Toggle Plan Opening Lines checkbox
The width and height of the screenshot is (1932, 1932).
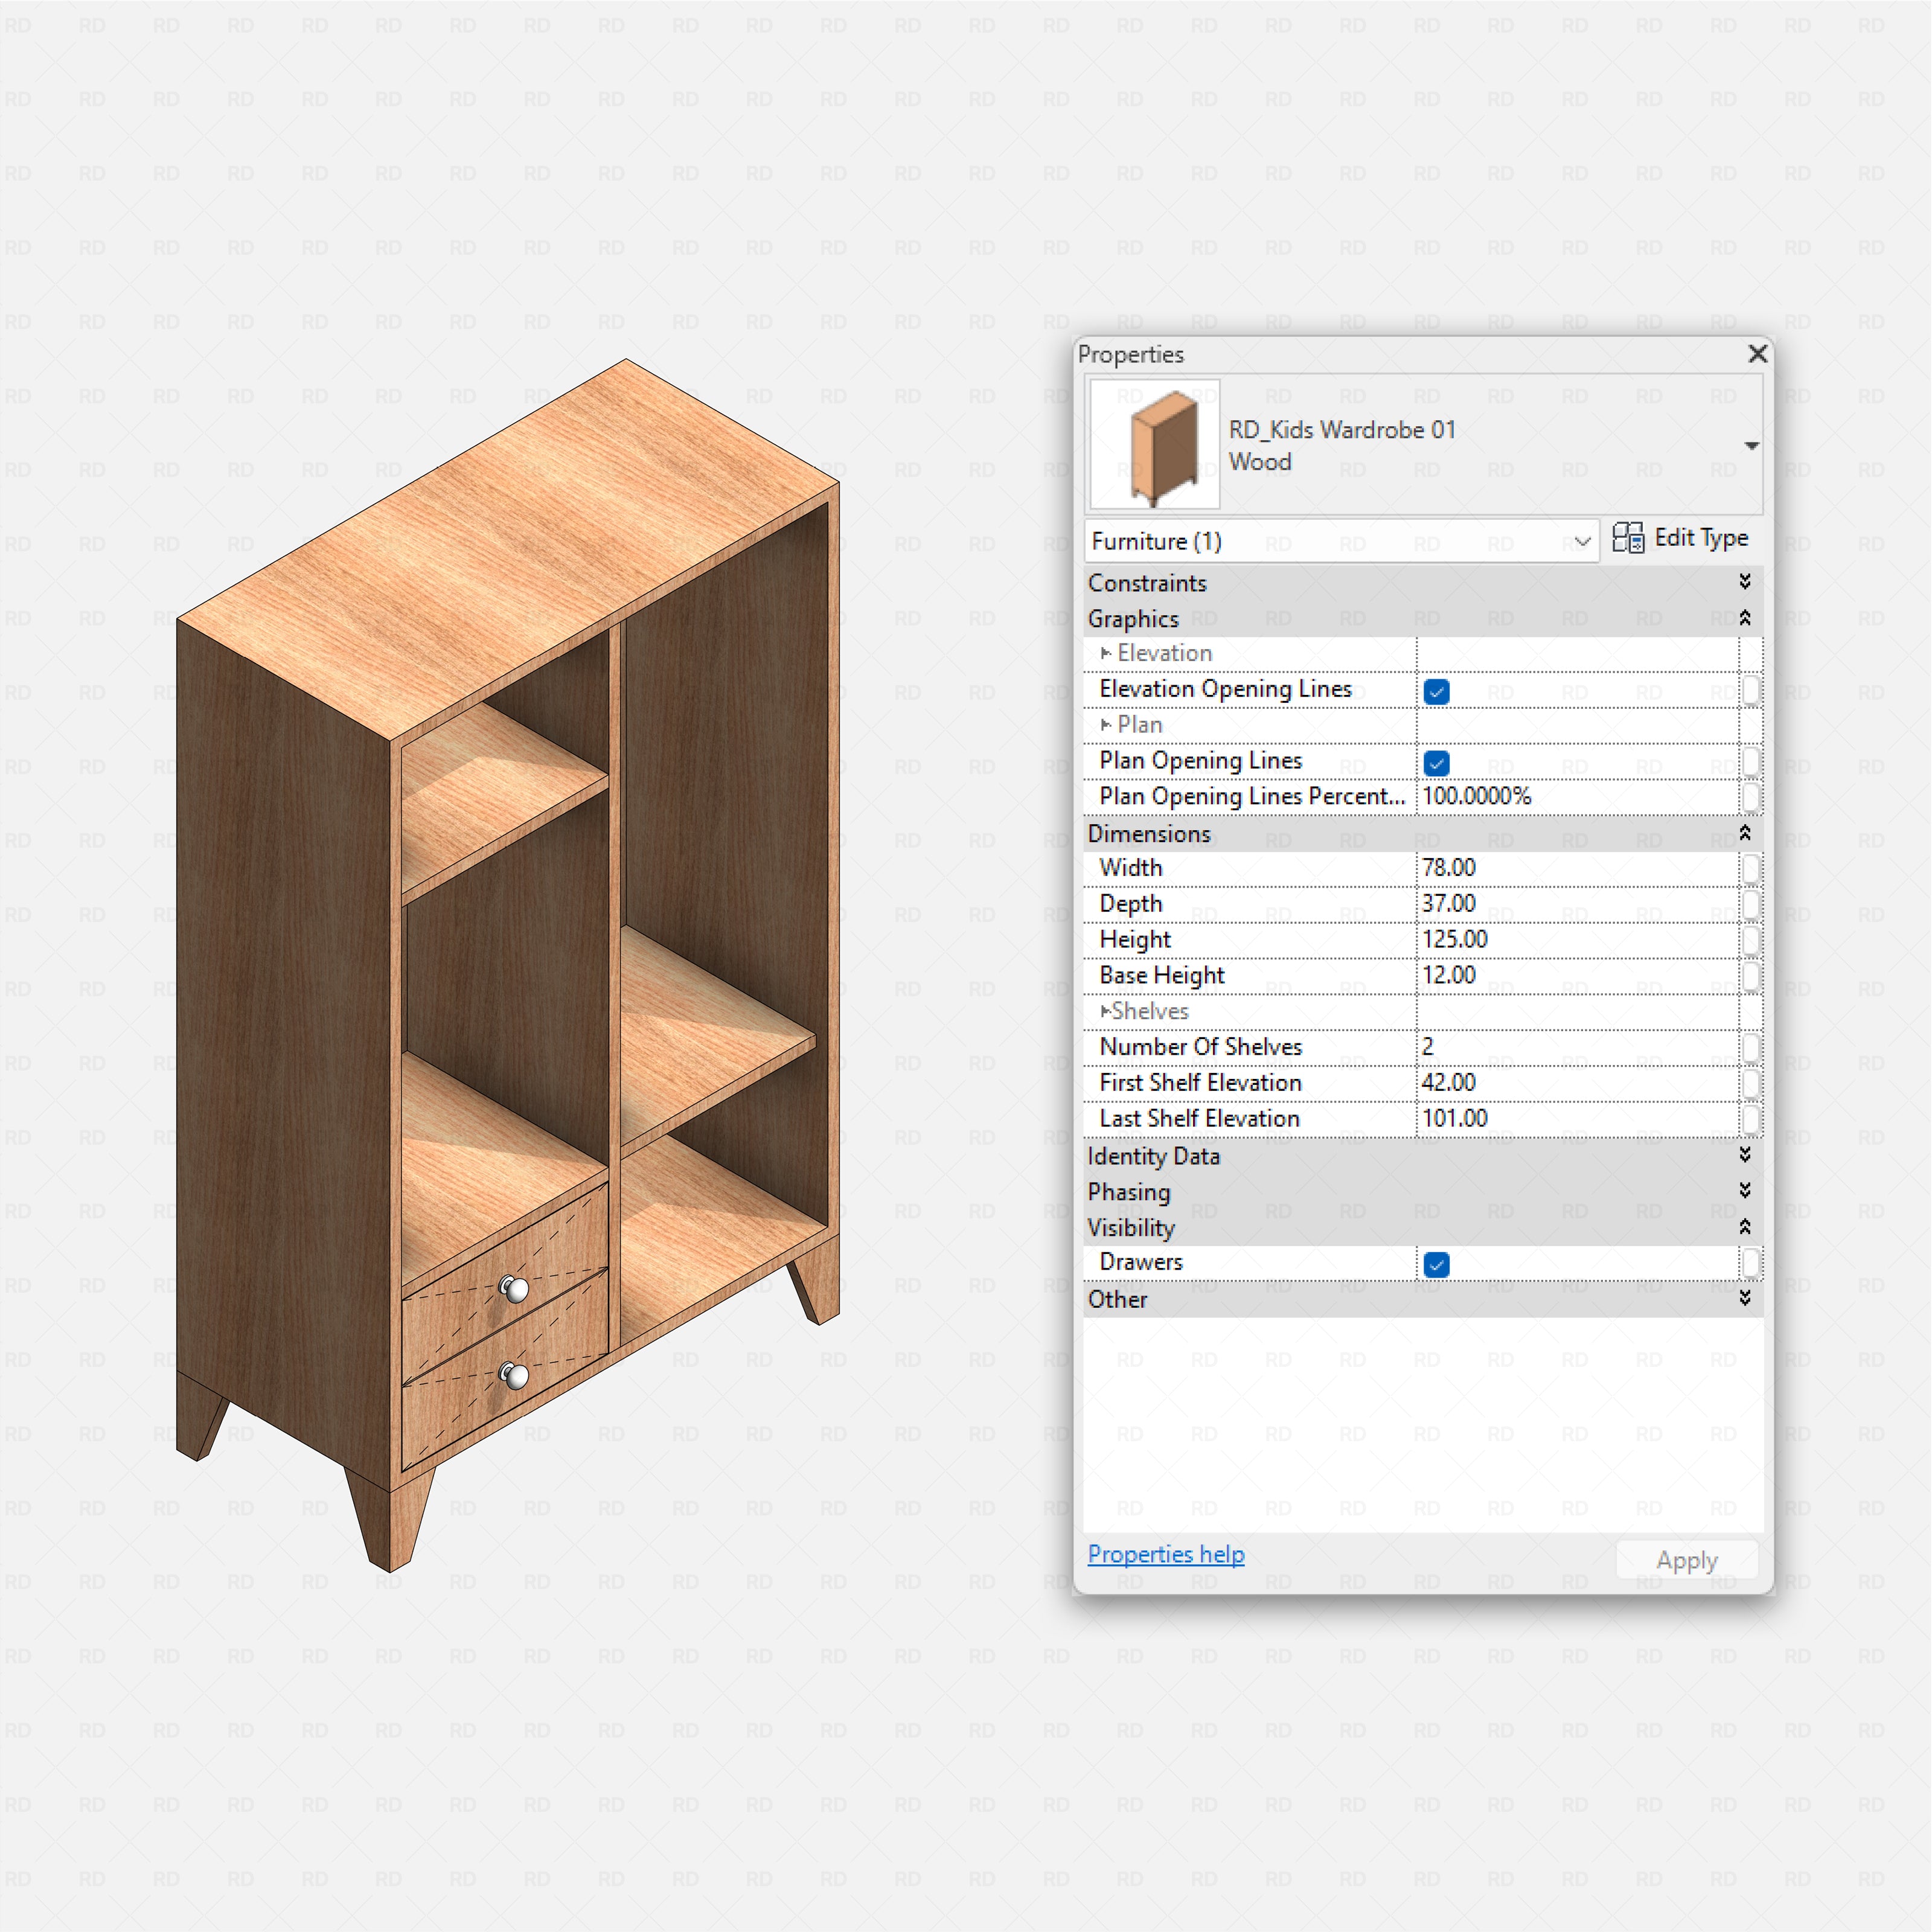coord(1436,763)
